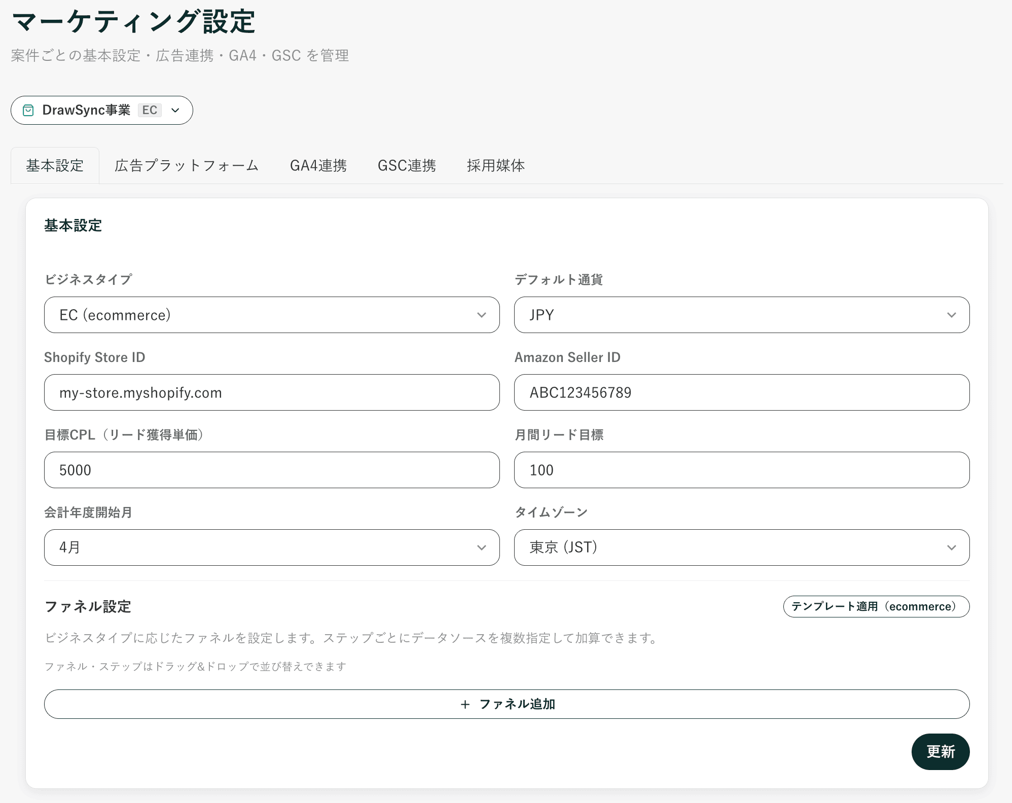The width and height of the screenshot is (1012, 803).
Task: Open the GA4連携 tab
Action: 318,165
